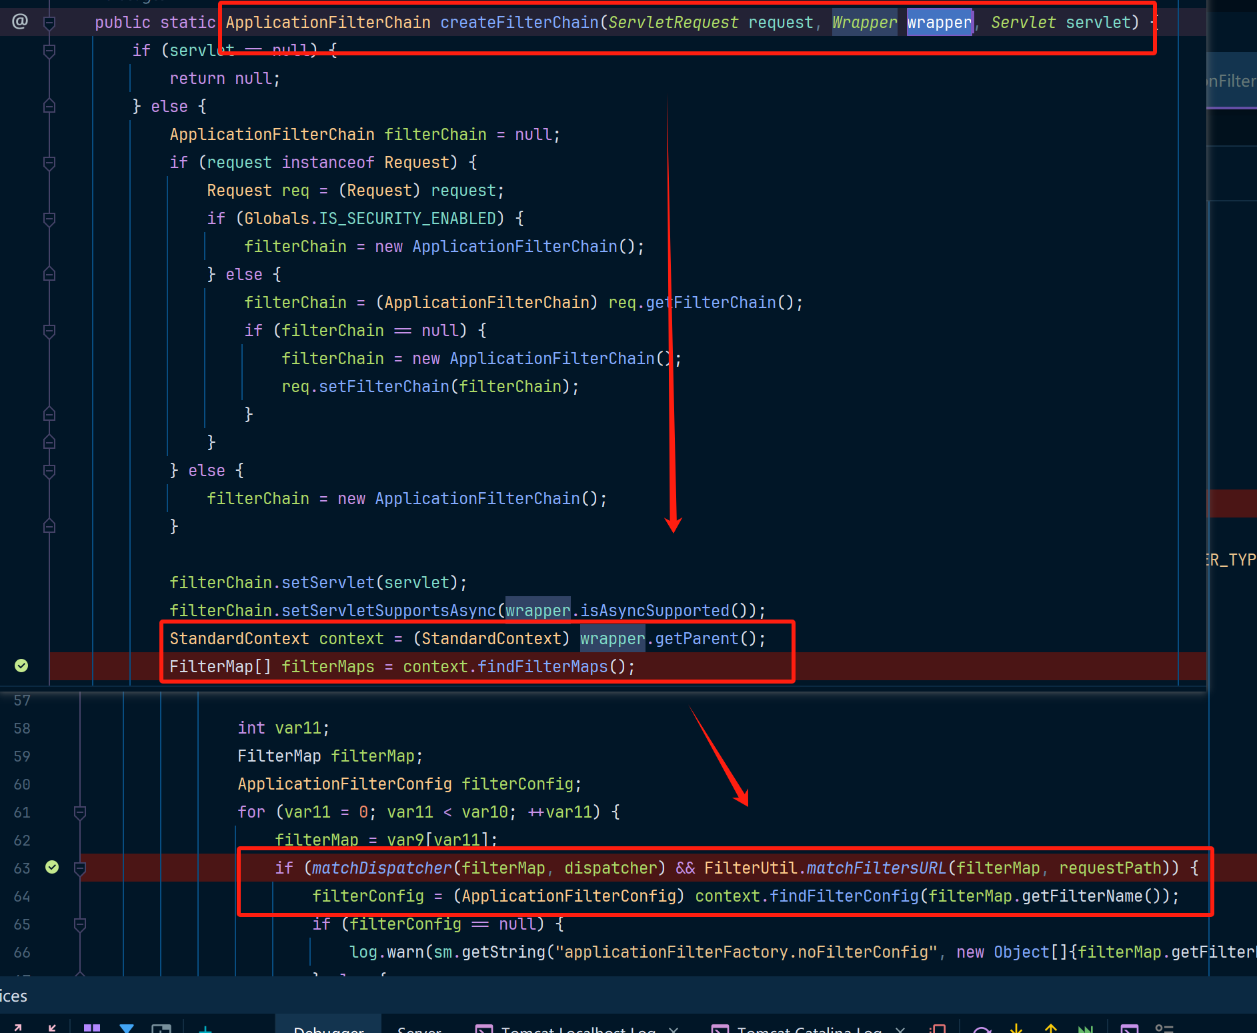
Task: Collapse the 'if (Globals.IS_SECURITY_ENABLED)' block
Action: (x=49, y=219)
